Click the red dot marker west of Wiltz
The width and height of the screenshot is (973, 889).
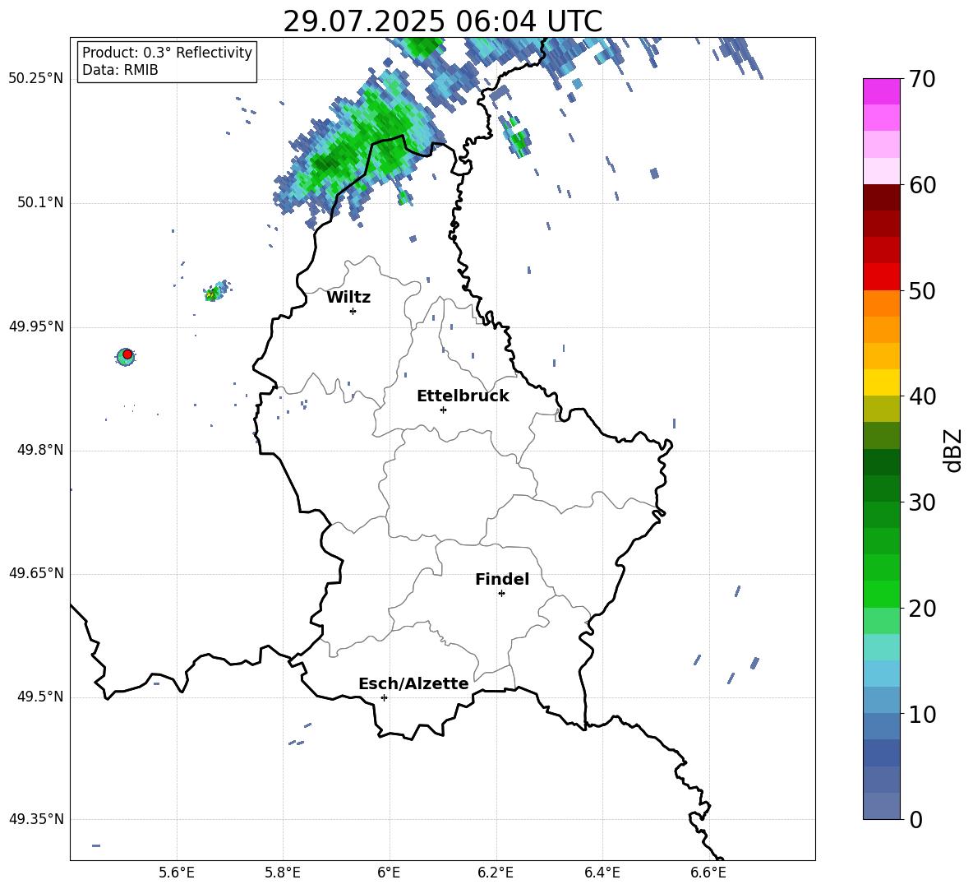pos(127,354)
